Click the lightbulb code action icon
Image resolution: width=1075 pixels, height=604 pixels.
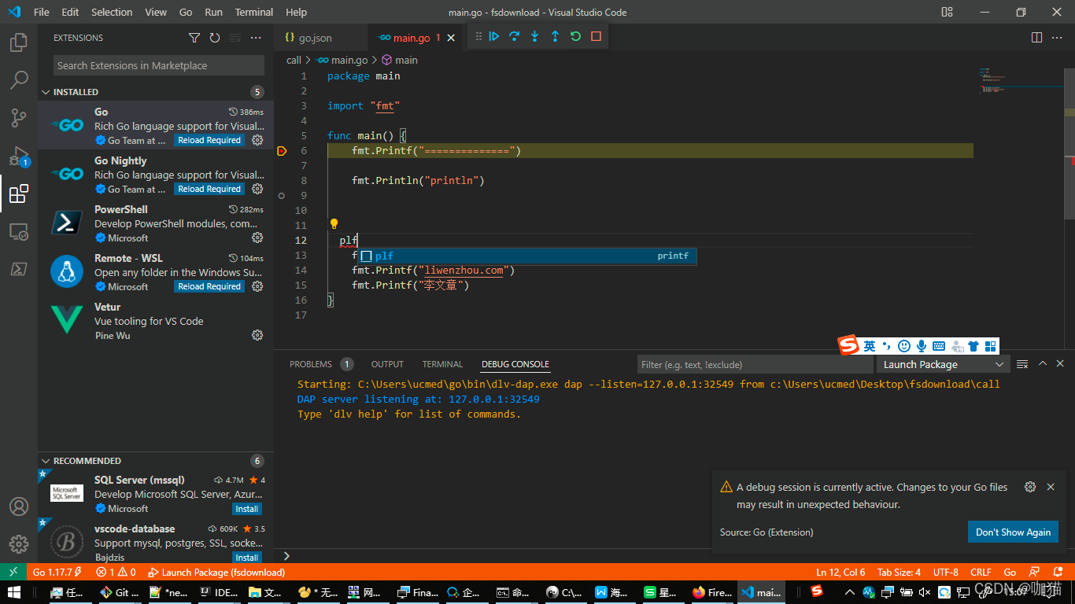334,224
